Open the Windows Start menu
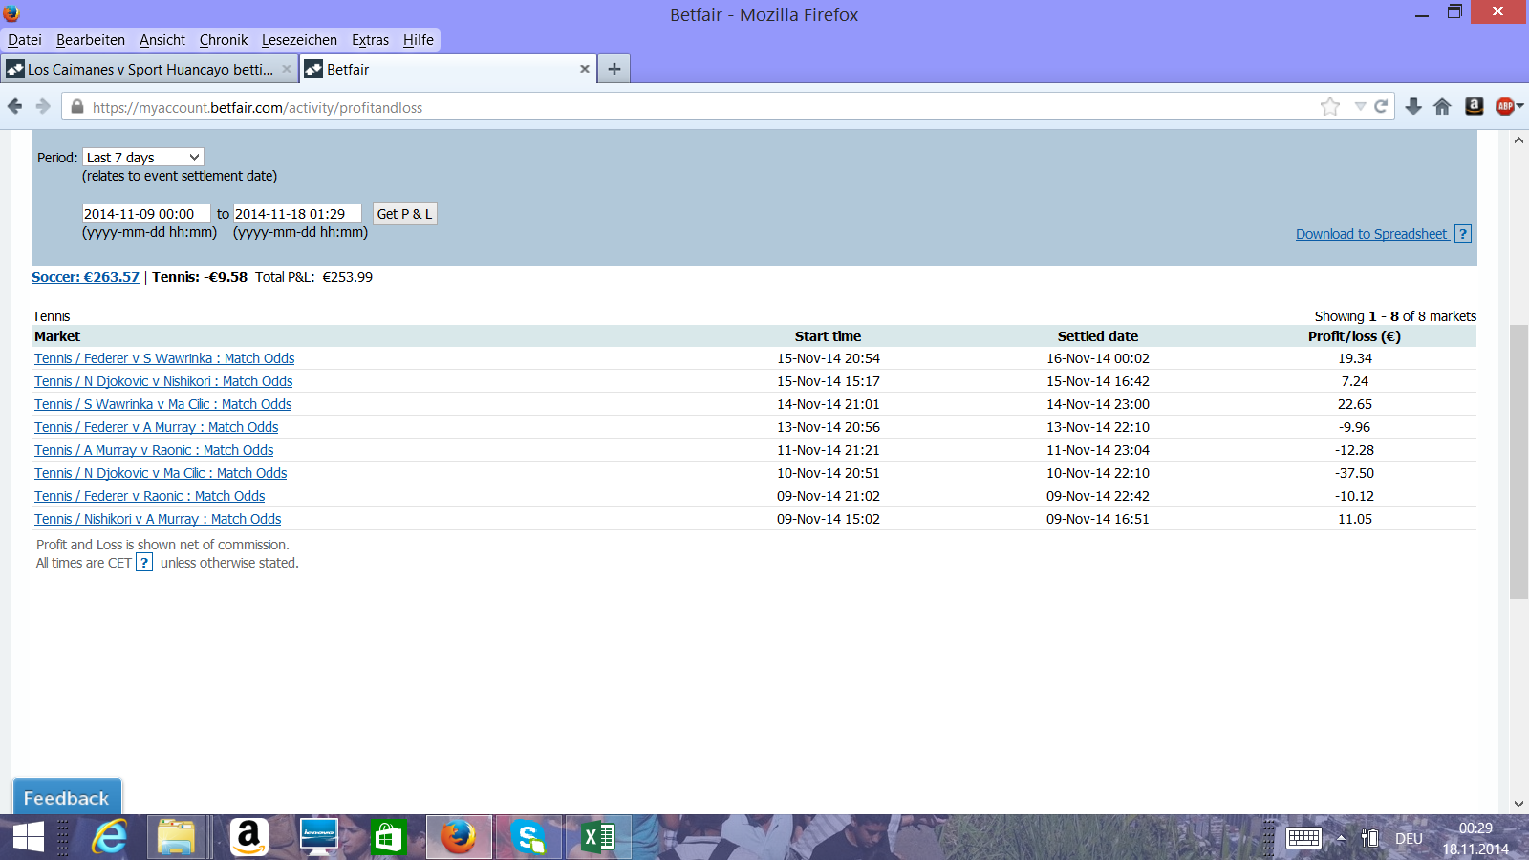 pyautogui.click(x=29, y=838)
